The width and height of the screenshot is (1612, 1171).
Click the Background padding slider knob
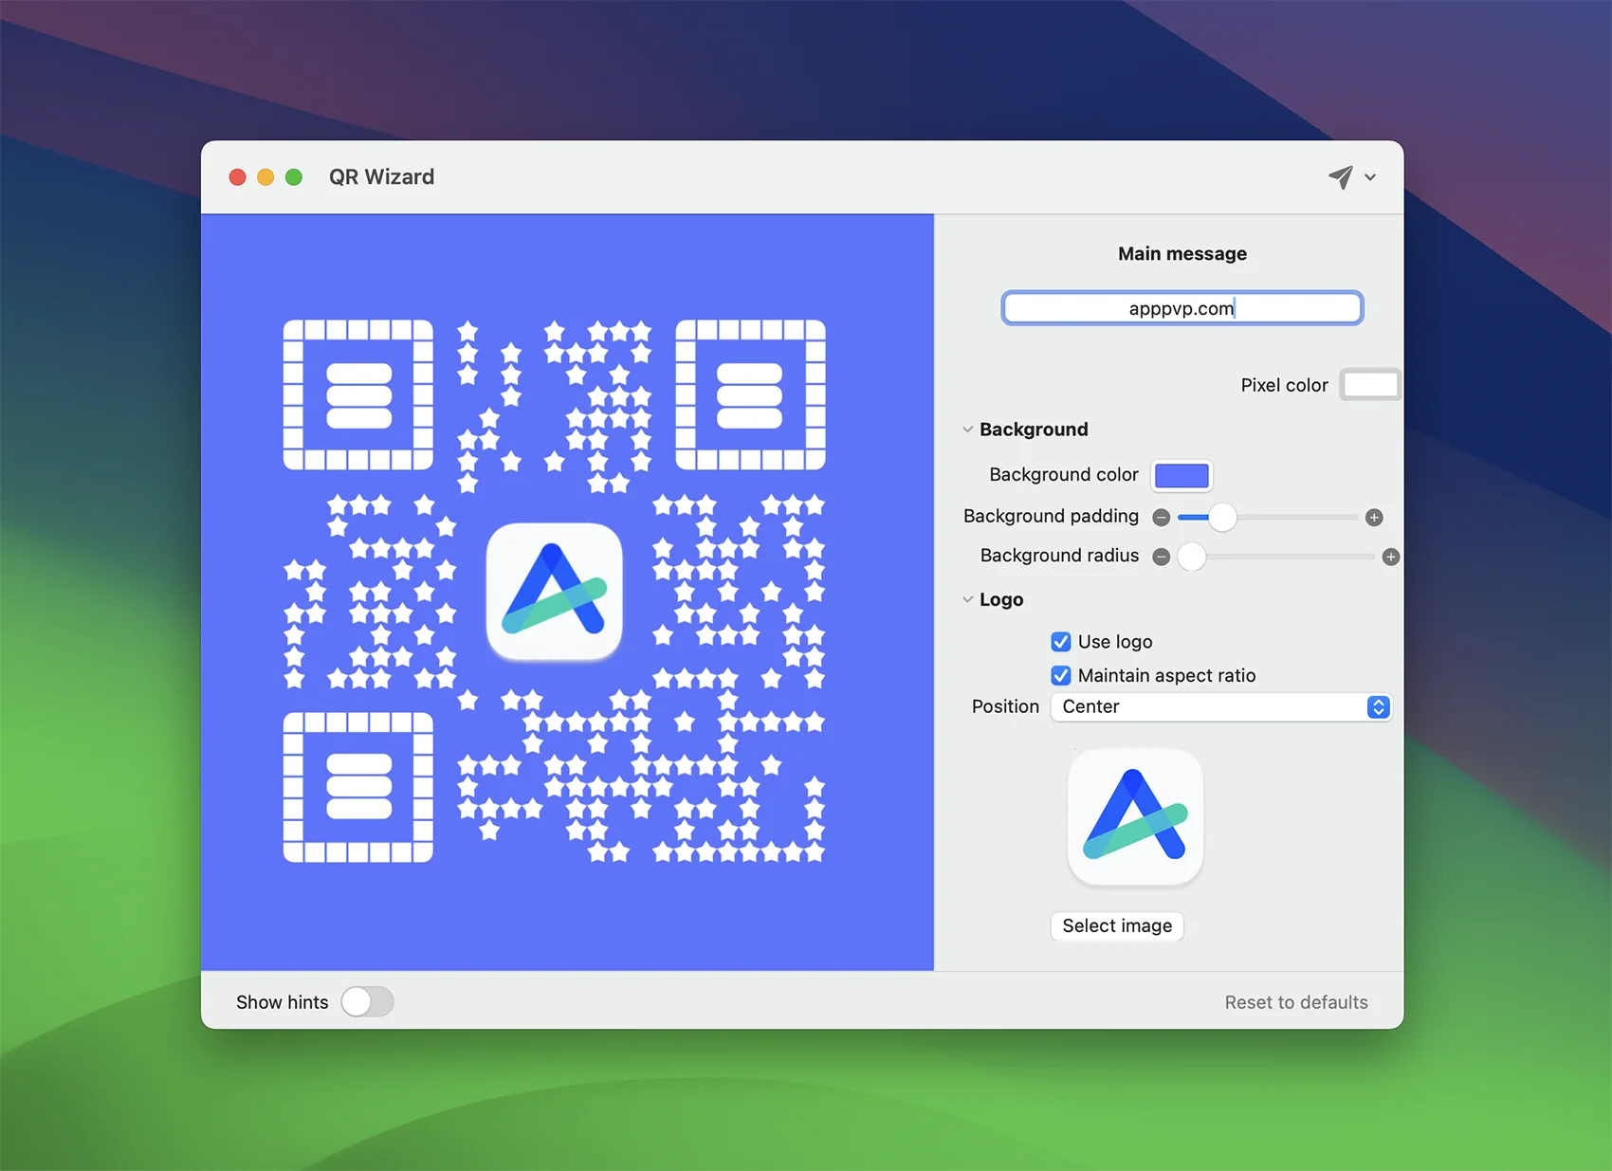1222,517
